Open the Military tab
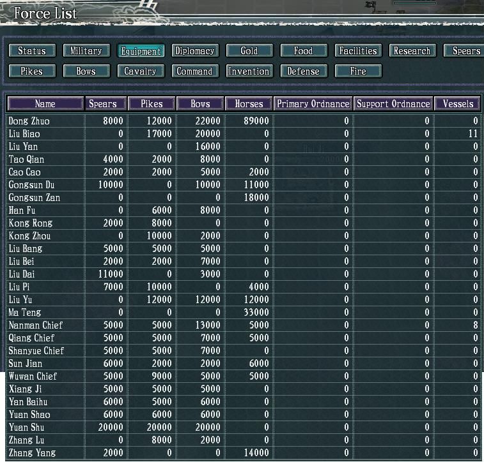 (x=86, y=51)
